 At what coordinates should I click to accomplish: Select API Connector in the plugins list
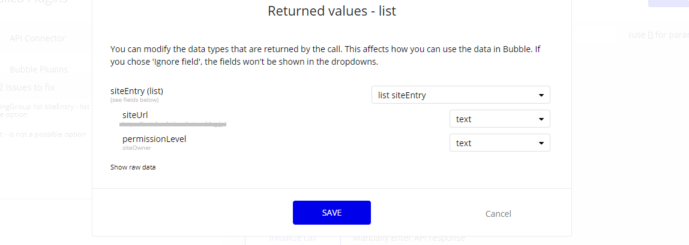pos(37,38)
